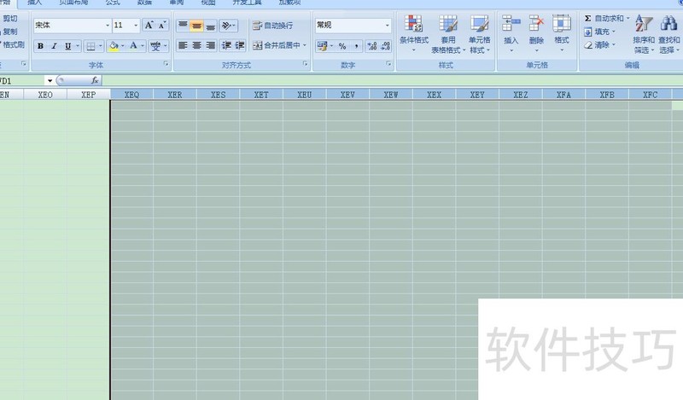Viewport: 683px width, 400px height.
Task: Click 复制 copy
Action: click(x=9, y=32)
